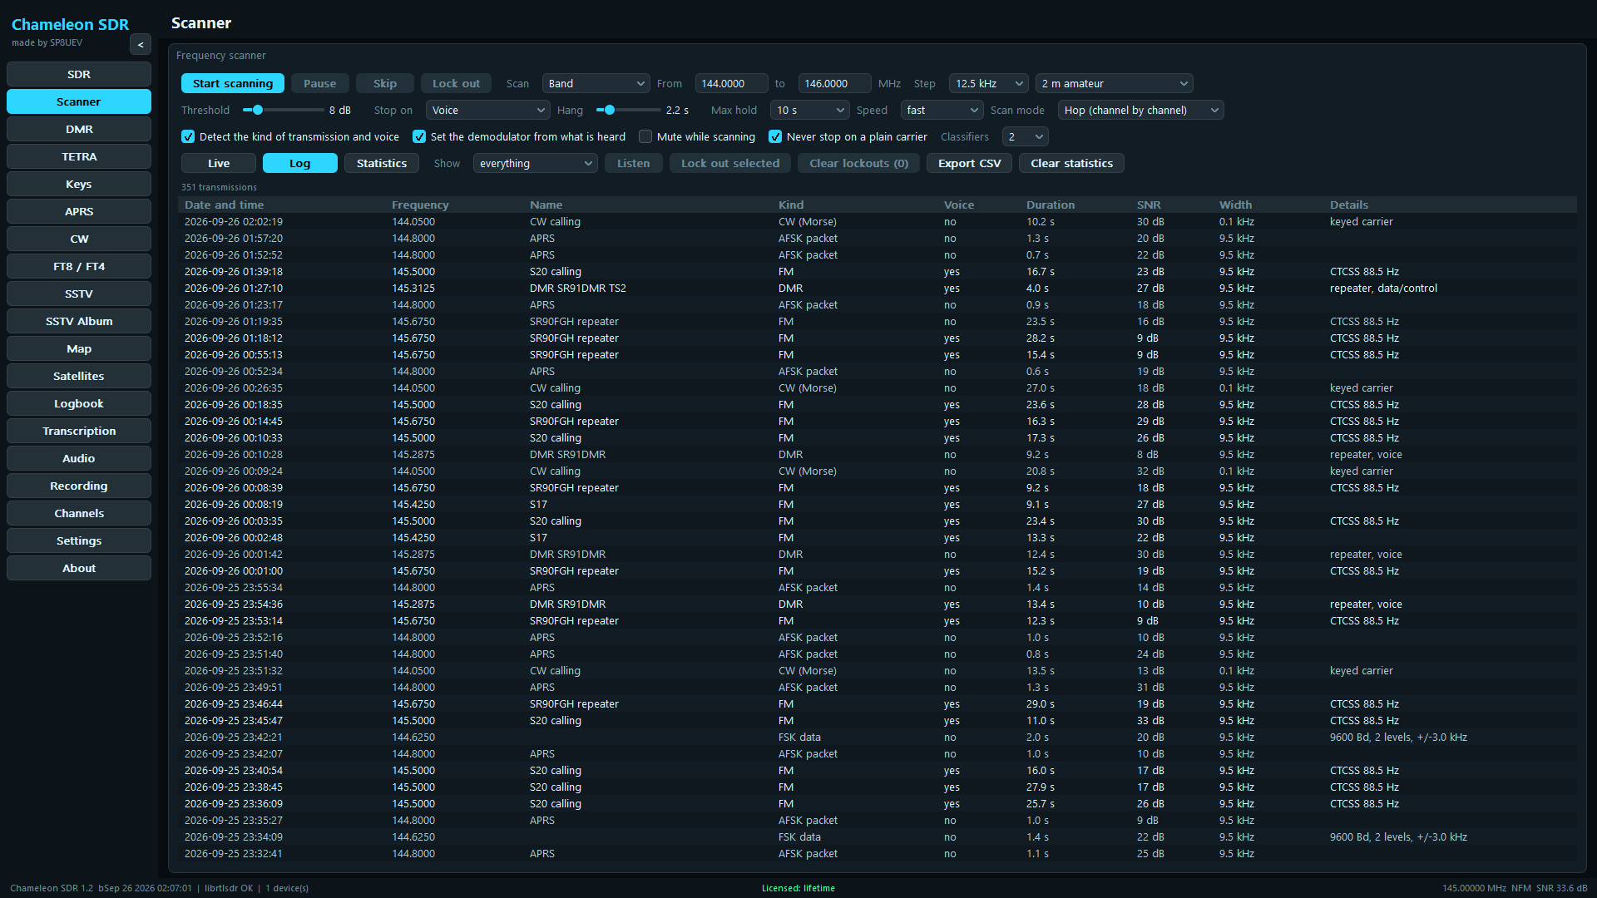Open the Classifiers count dropdown

[x=1026, y=137]
